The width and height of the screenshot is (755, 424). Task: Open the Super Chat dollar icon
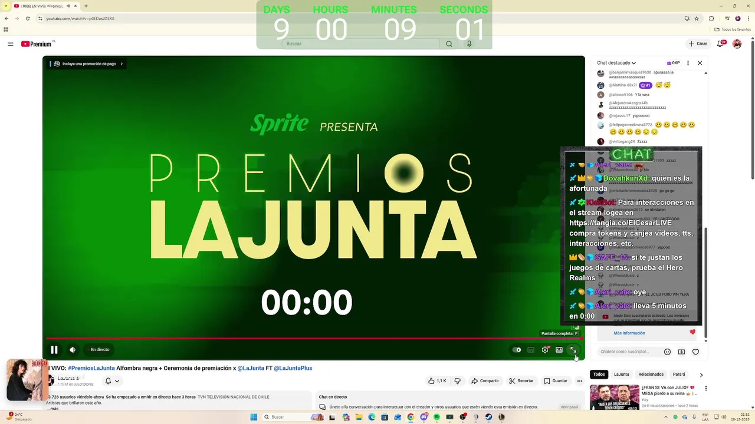[681, 352]
